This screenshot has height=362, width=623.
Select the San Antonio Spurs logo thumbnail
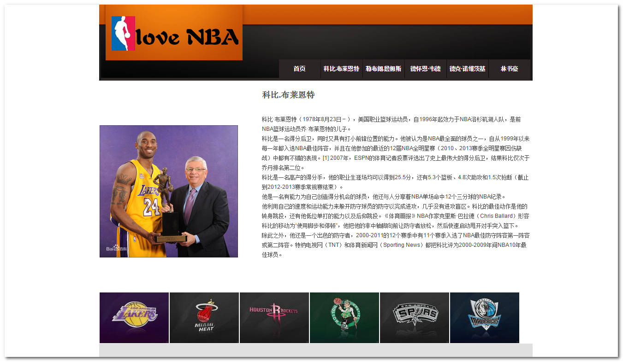click(x=415, y=318)
